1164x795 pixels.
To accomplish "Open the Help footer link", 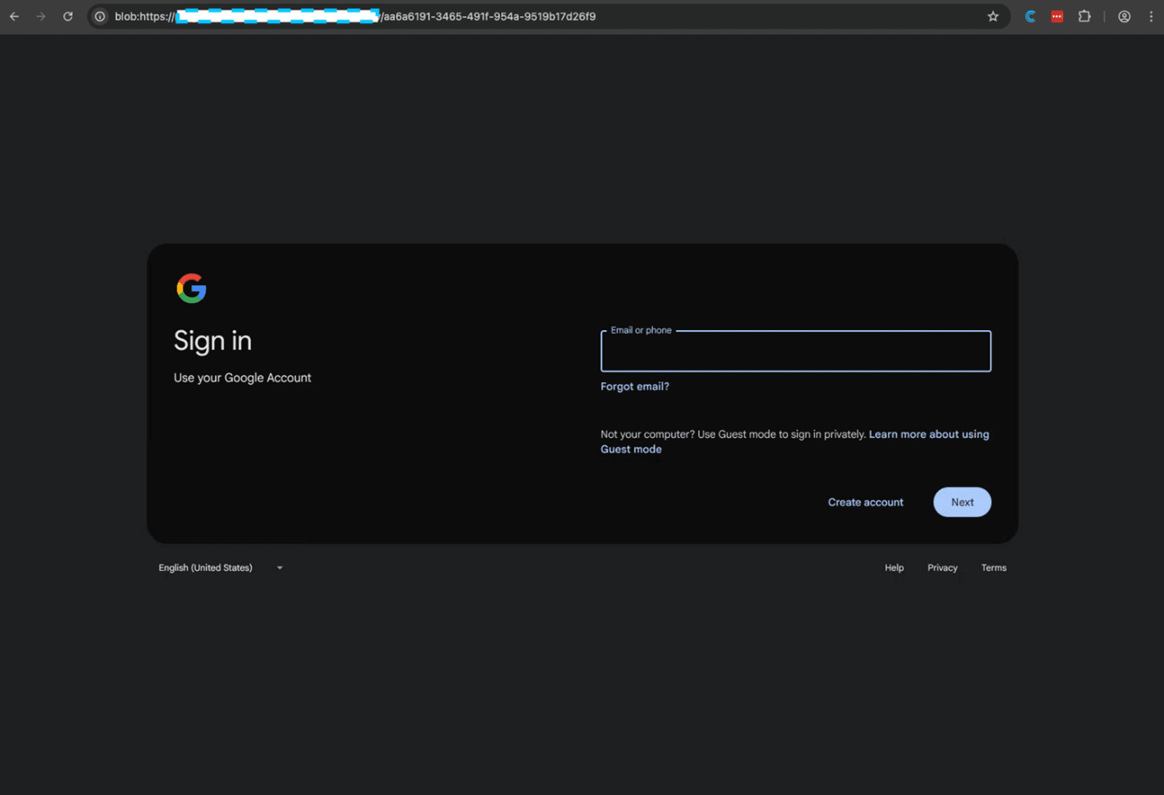I will tap(894, 568).
